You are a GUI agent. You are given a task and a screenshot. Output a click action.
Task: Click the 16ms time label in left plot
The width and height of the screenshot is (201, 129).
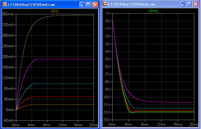point(78,125)
